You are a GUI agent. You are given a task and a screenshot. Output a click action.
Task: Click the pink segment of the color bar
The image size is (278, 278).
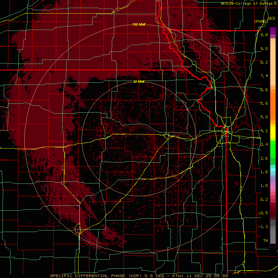pyautogui.click(x=273, y=187)
